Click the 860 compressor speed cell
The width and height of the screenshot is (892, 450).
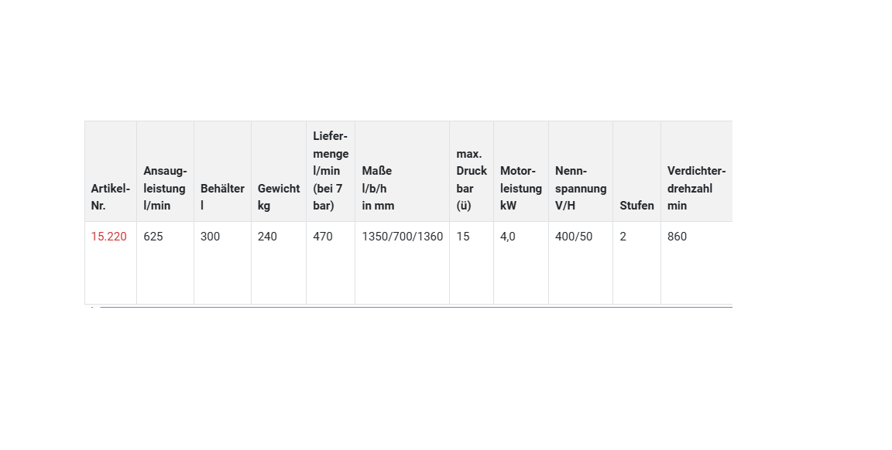677,237
